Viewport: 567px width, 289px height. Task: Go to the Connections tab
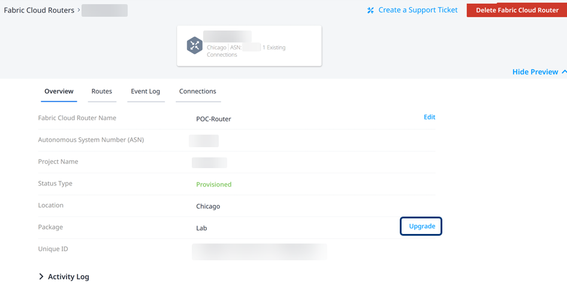198,92
